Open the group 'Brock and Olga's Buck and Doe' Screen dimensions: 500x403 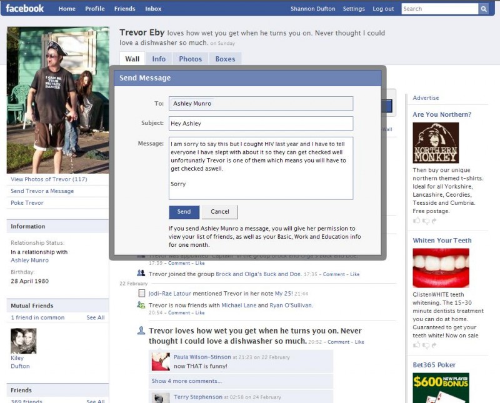tap(259, 274)
